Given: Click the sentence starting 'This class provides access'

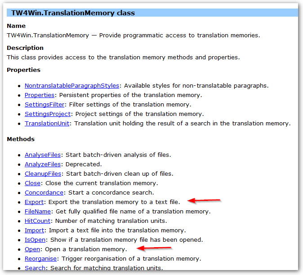Looking at the screenshot, I should (123, 58).
